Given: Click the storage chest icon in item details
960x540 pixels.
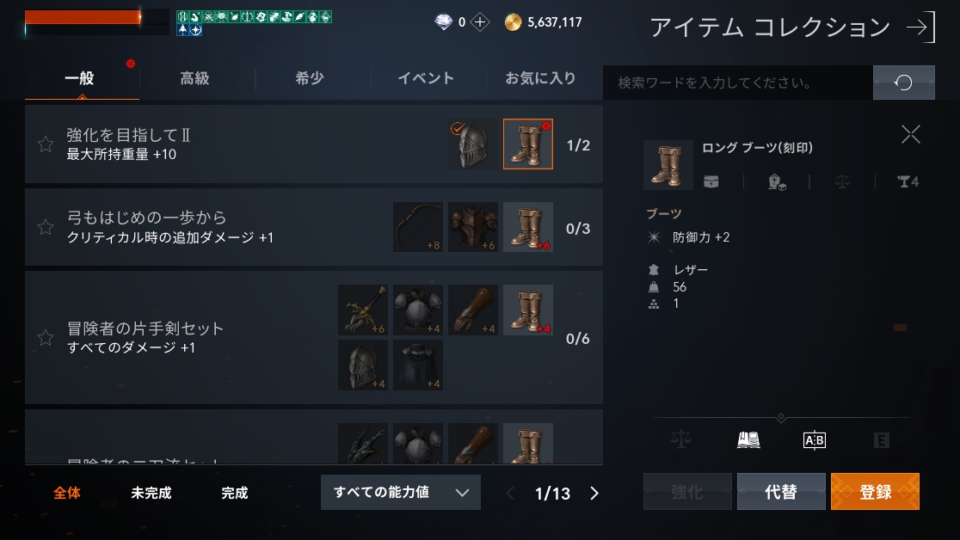Looking at the screenshot, I should (x=711, y=181).
